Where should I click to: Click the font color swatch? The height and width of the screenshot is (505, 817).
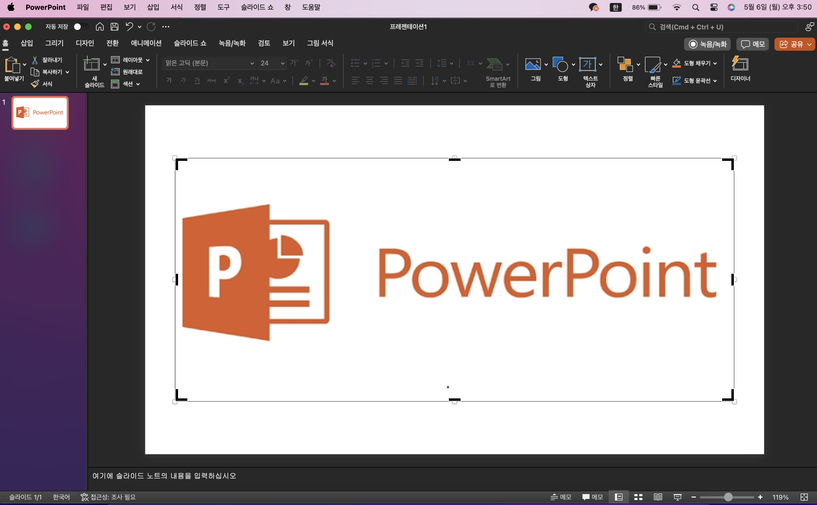[x=324, y=80]
